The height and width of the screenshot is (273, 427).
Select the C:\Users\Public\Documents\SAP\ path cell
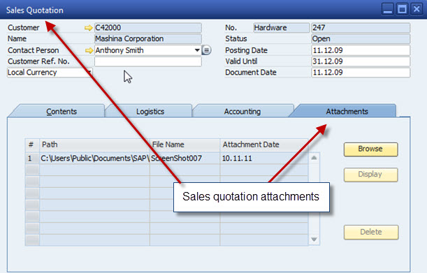94,158
